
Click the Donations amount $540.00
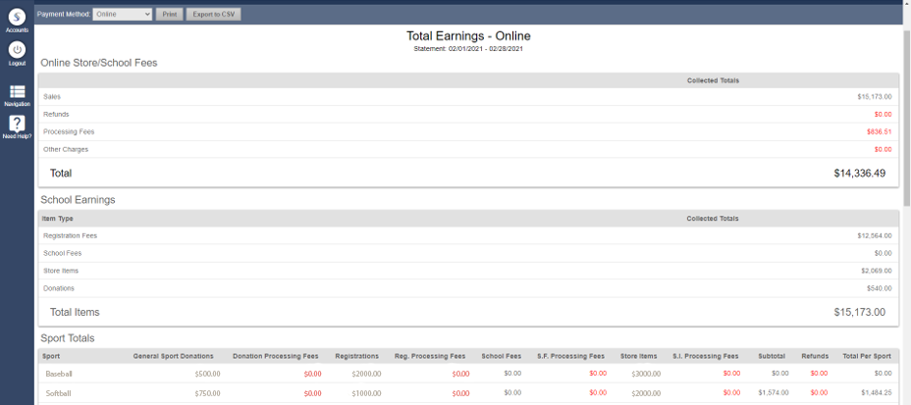[x=879, y=288]
